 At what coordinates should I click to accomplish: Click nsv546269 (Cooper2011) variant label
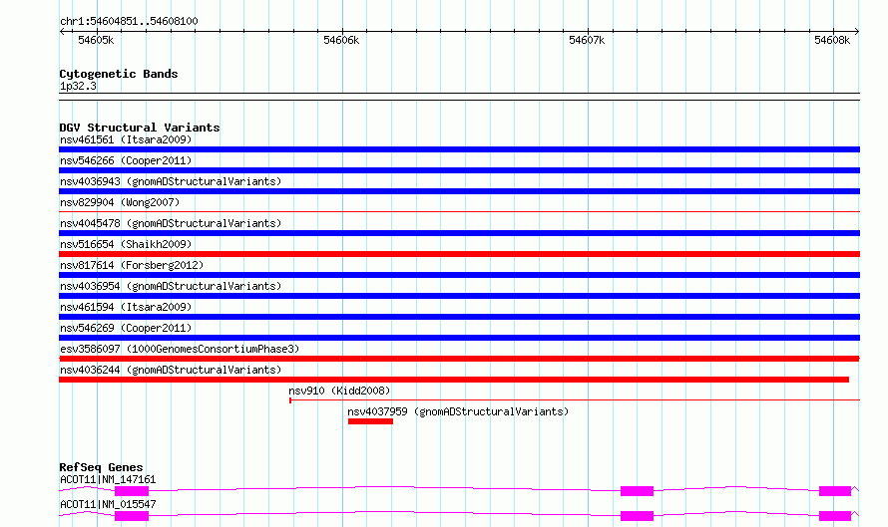point(126,328)
